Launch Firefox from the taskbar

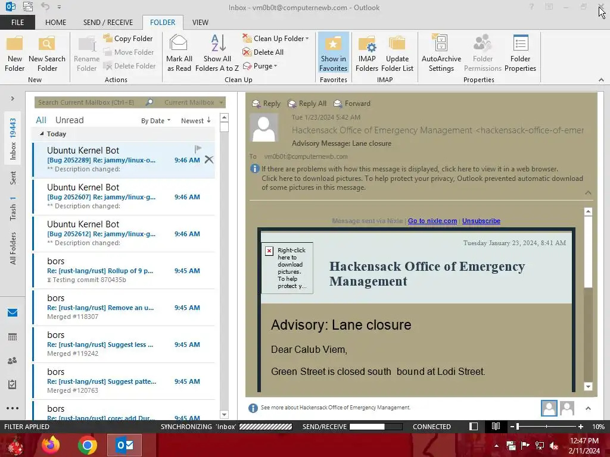pos(51,445)
